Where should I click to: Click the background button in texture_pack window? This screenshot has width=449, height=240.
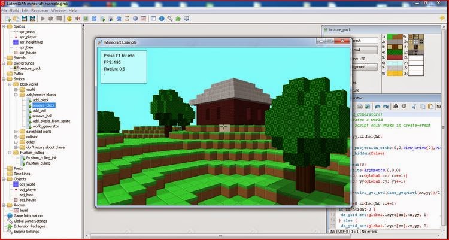(x=365, y=67)
